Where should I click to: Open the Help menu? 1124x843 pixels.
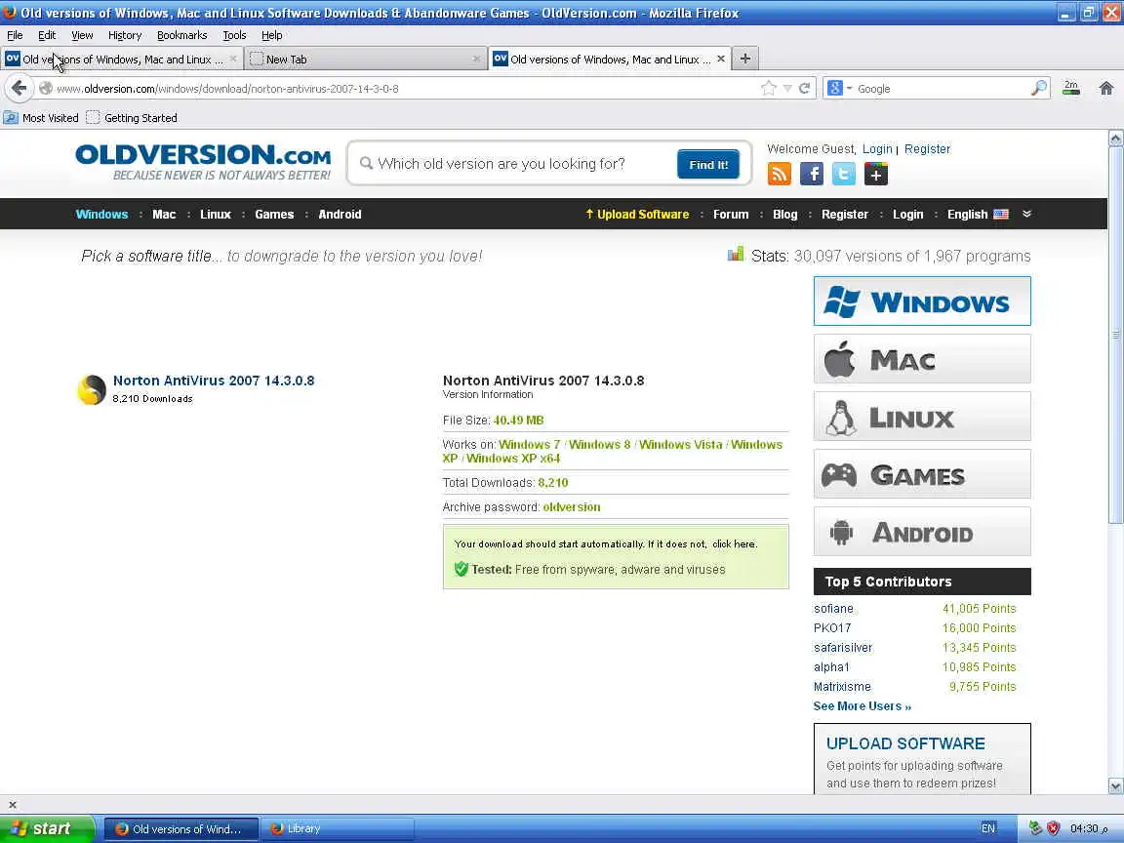pyautogui.click(x=271, y=35)
